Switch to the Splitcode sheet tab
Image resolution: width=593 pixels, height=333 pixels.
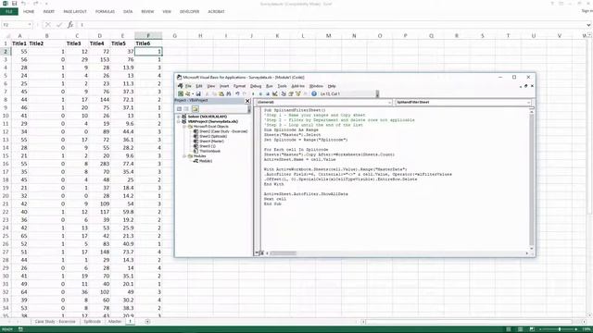93,322
